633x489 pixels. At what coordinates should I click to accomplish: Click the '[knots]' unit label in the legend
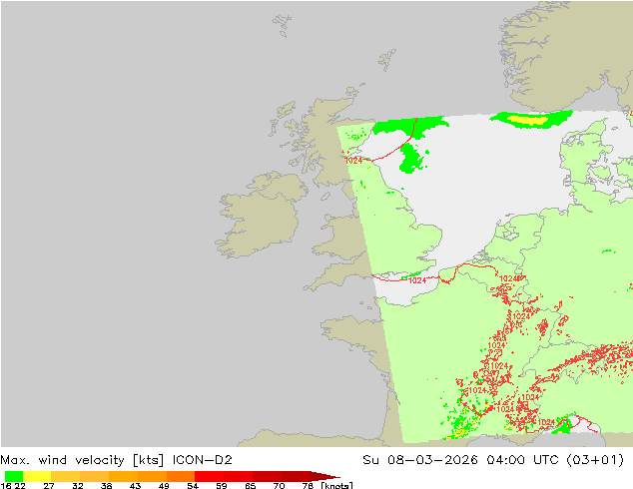pos(336,485)
